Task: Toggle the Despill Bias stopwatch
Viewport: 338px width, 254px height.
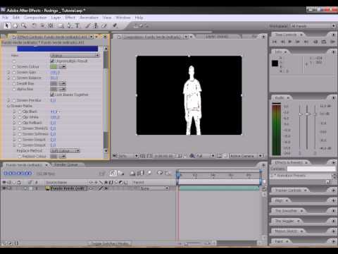Action: tap(14, 83)
